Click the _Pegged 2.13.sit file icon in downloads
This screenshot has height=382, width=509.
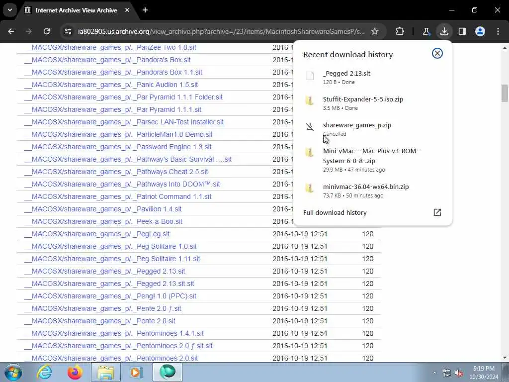[x=310, y=76]
